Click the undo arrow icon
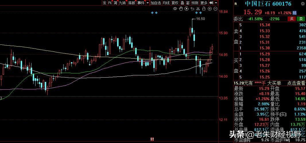306x143 pixels. 192,9
